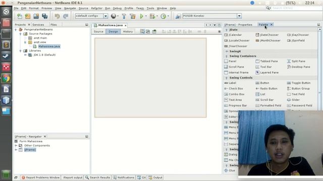The height and width of the screenshot is (181, 323).
Task: Click the Redo toolbar icon
Action: click(66, 16)
